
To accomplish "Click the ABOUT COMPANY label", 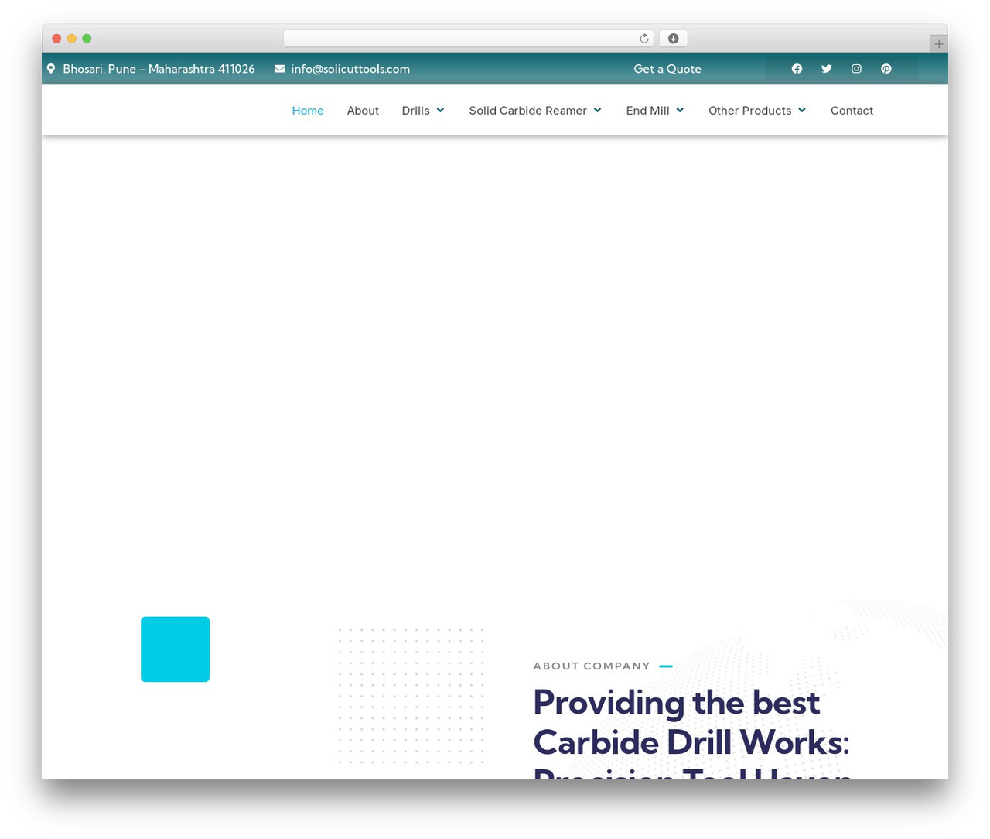I will pos(592,666).
